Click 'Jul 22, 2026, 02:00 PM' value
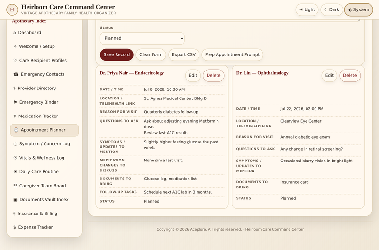 click(302, 109)
